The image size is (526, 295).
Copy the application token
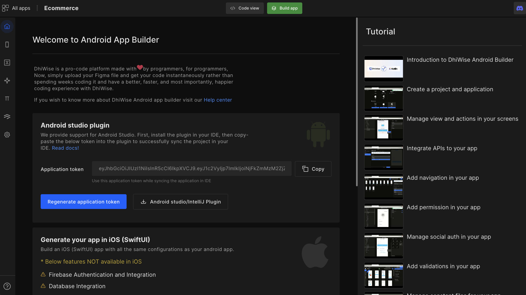coord(313,169)
